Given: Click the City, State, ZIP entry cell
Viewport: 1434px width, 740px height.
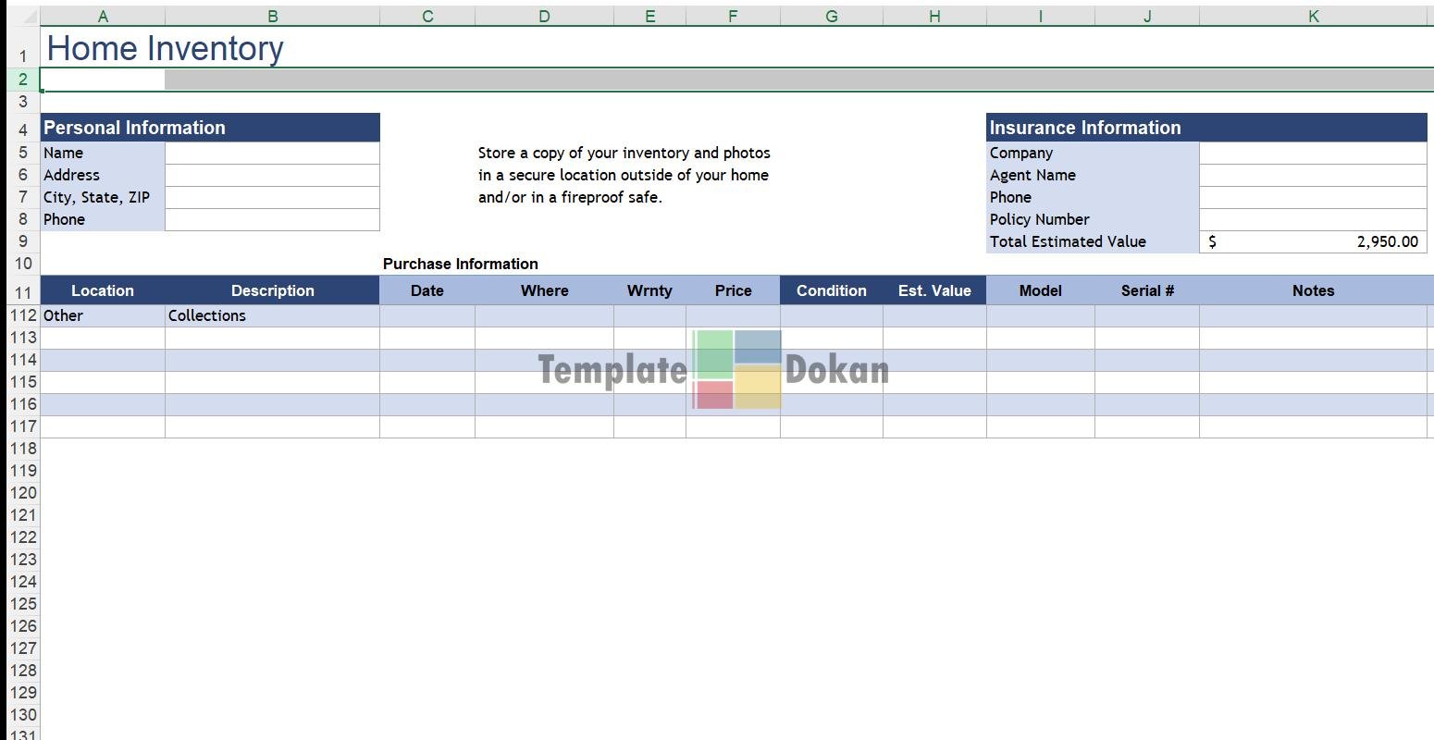Looking at the screenshot, I should point(272,197).
